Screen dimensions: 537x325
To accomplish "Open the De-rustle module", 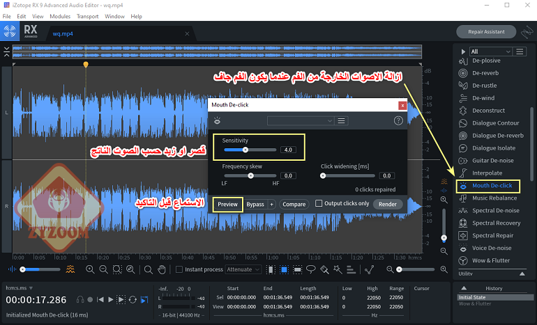I will point(484,86).
